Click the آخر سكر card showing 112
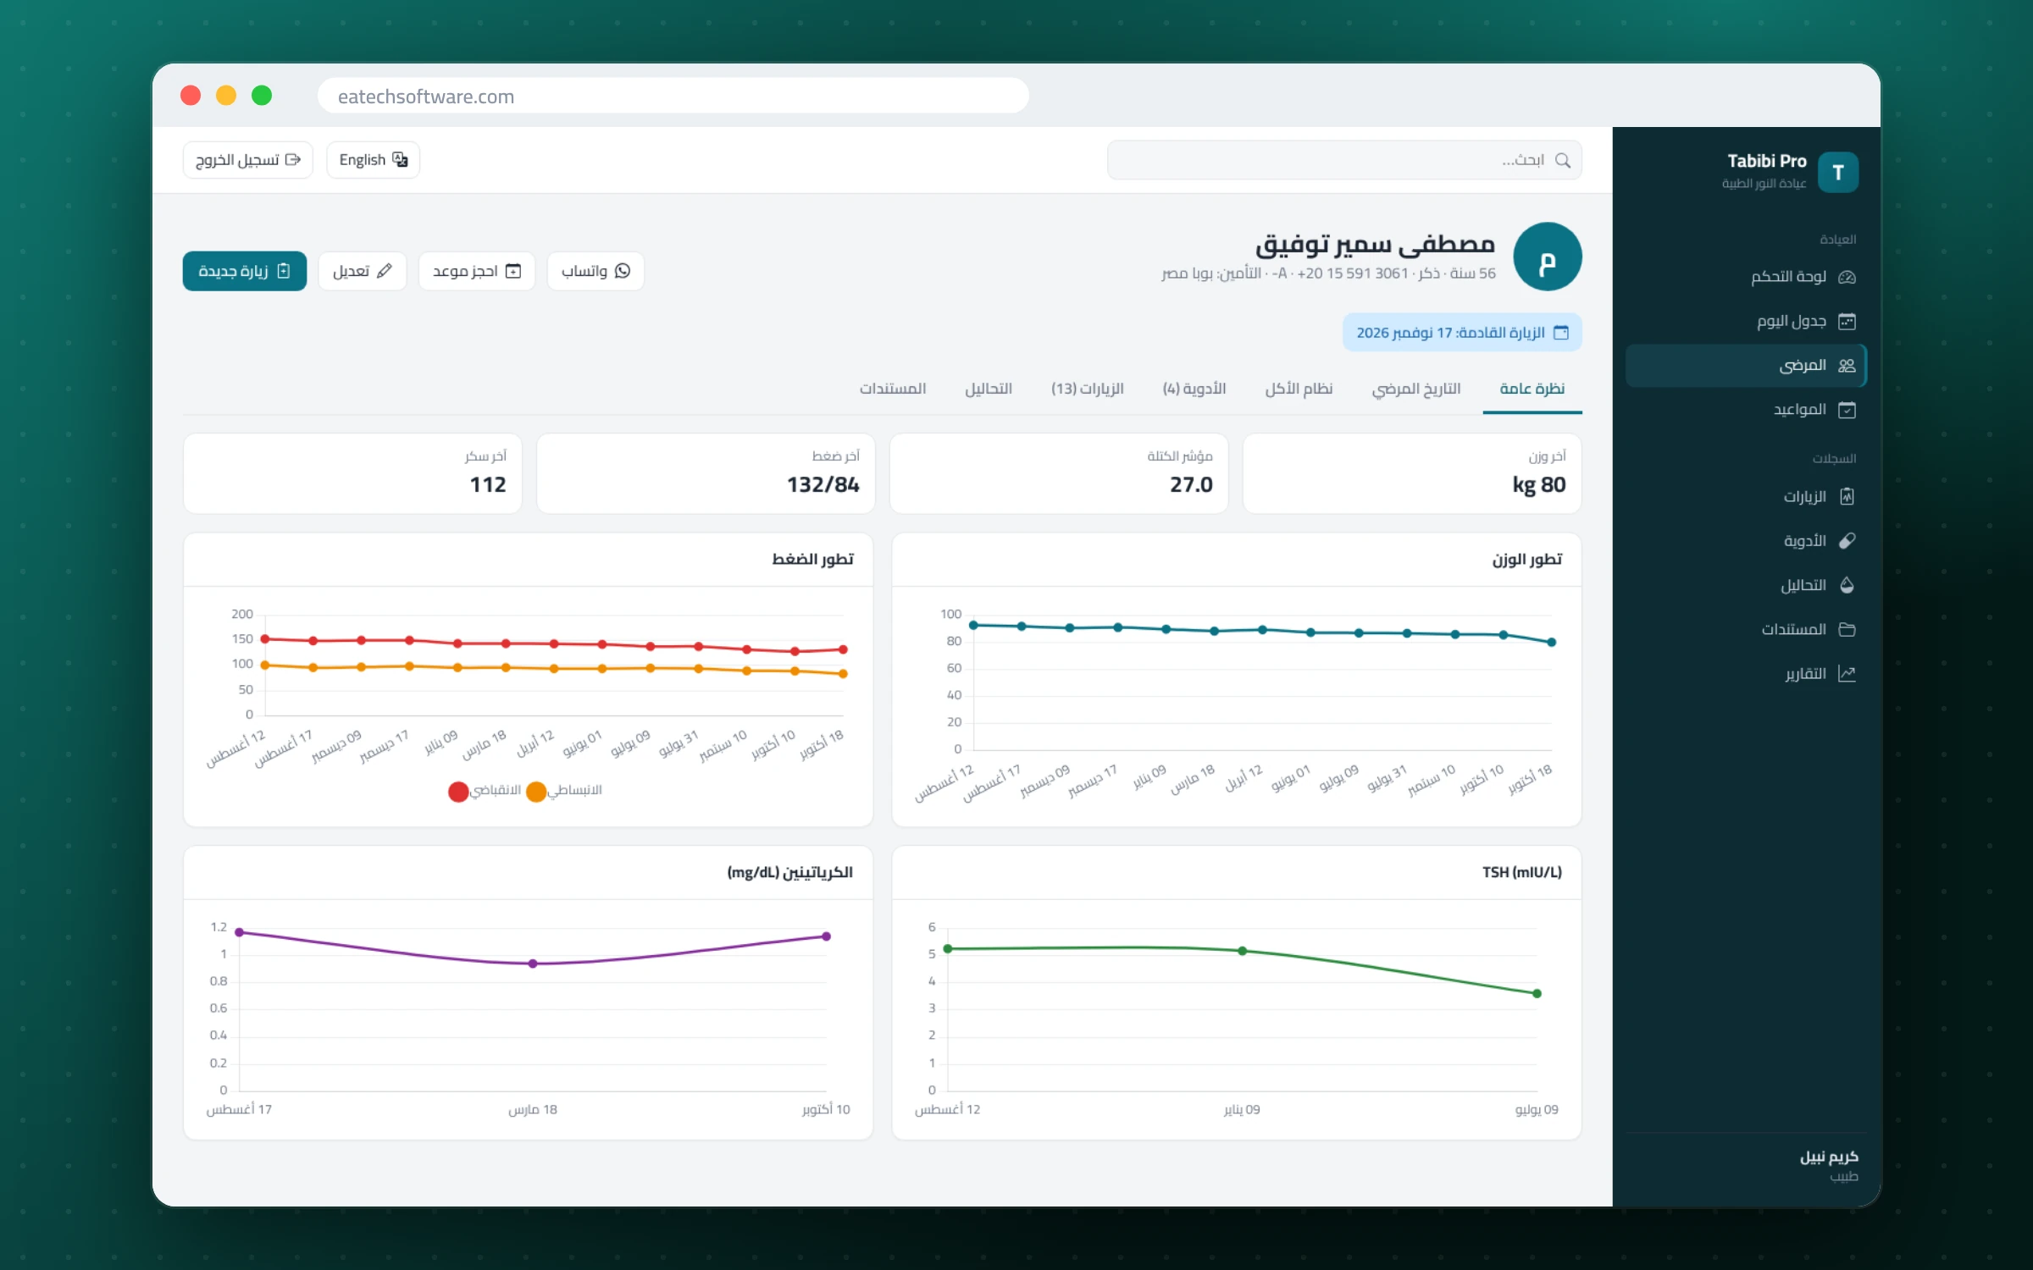This screenshot has height=1270, width=2033. pyautogui.click(x=352, y=473)
